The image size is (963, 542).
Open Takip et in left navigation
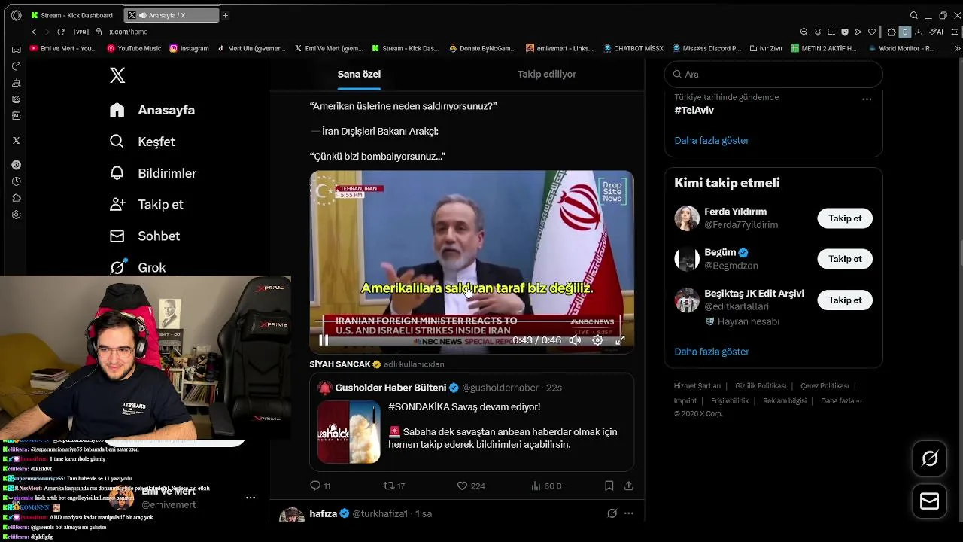click(x=146, y=204)
